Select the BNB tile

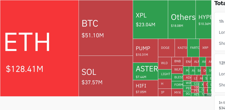tap(177, 61)
